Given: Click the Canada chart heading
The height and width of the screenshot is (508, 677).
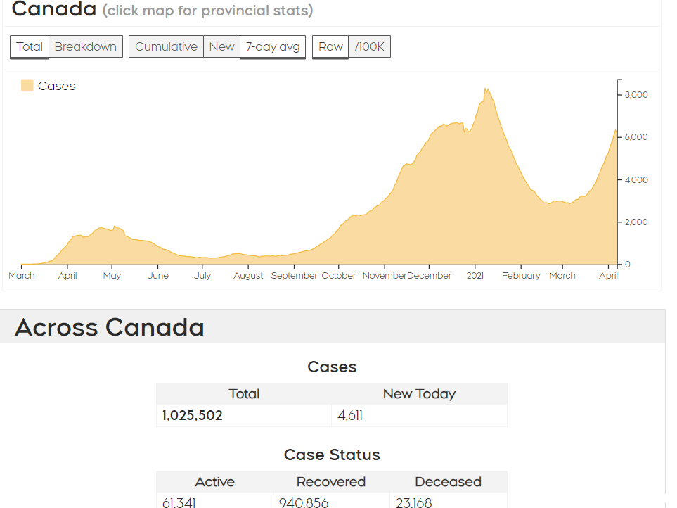Looking at the screenshot, I should pyautogui.click(x=54, y=10).
